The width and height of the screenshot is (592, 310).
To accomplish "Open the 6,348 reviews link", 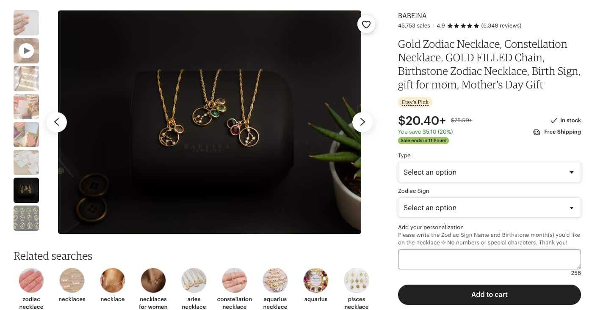I will [501, 26].
